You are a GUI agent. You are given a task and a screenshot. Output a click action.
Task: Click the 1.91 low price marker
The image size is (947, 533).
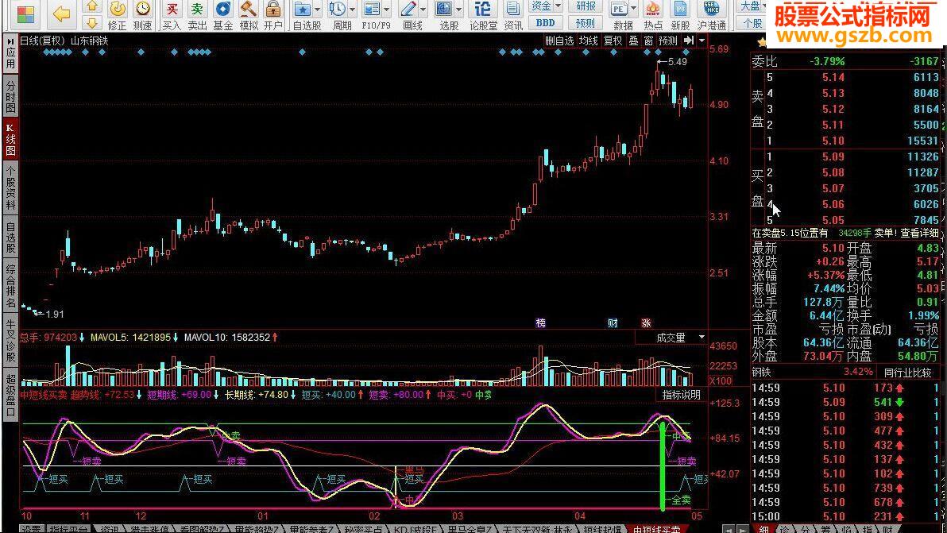[x=50, y=314]
